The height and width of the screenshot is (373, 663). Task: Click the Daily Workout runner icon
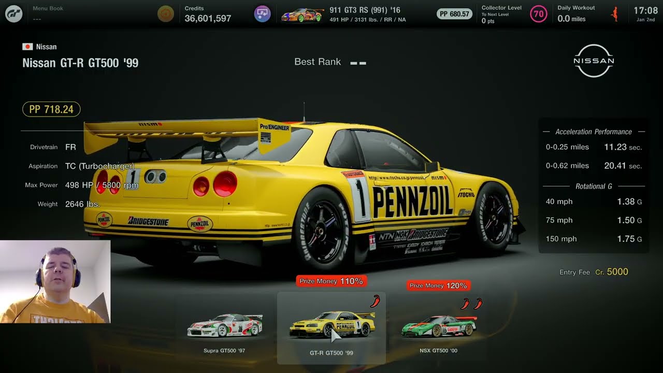(615, 14)
